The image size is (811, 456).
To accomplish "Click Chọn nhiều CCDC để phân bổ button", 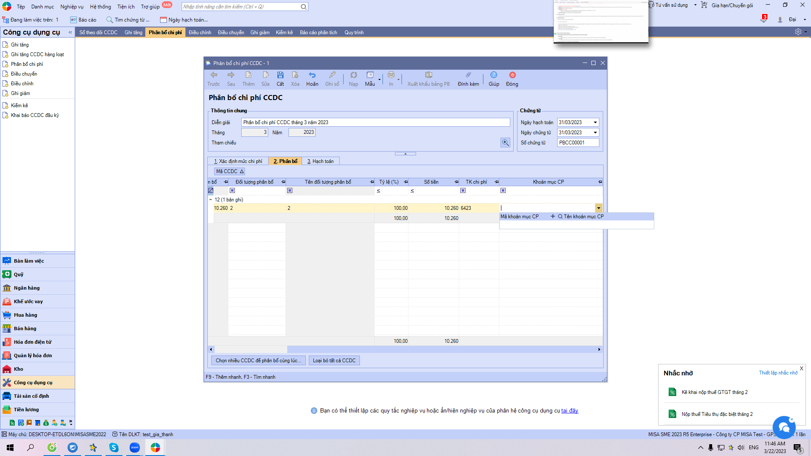I will coord(258,361).
